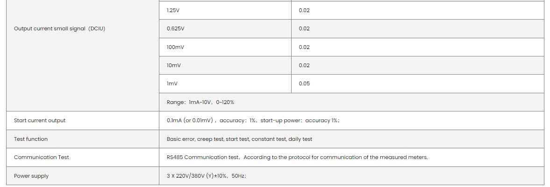Select the Power supply label cell
550x187 pixels.
31,176
